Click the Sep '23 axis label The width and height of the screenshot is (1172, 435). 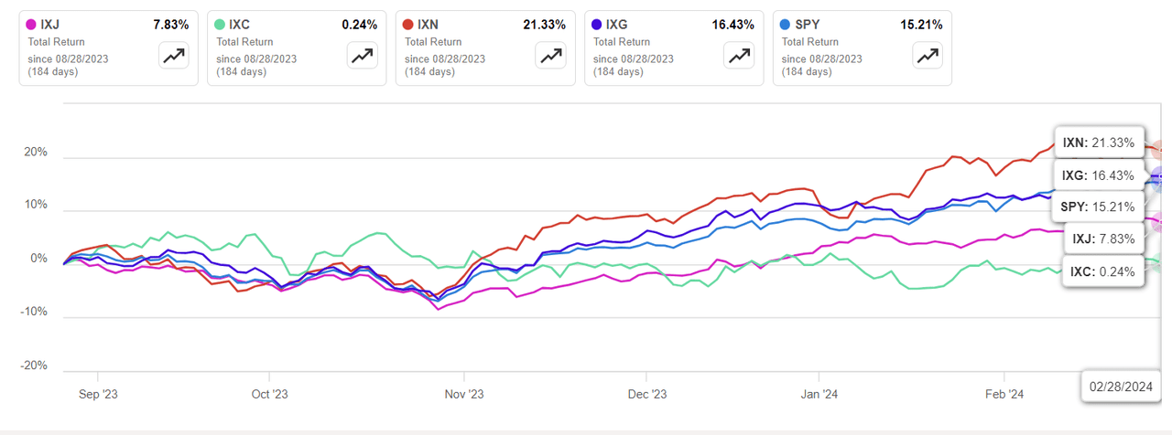pos(97,395)
